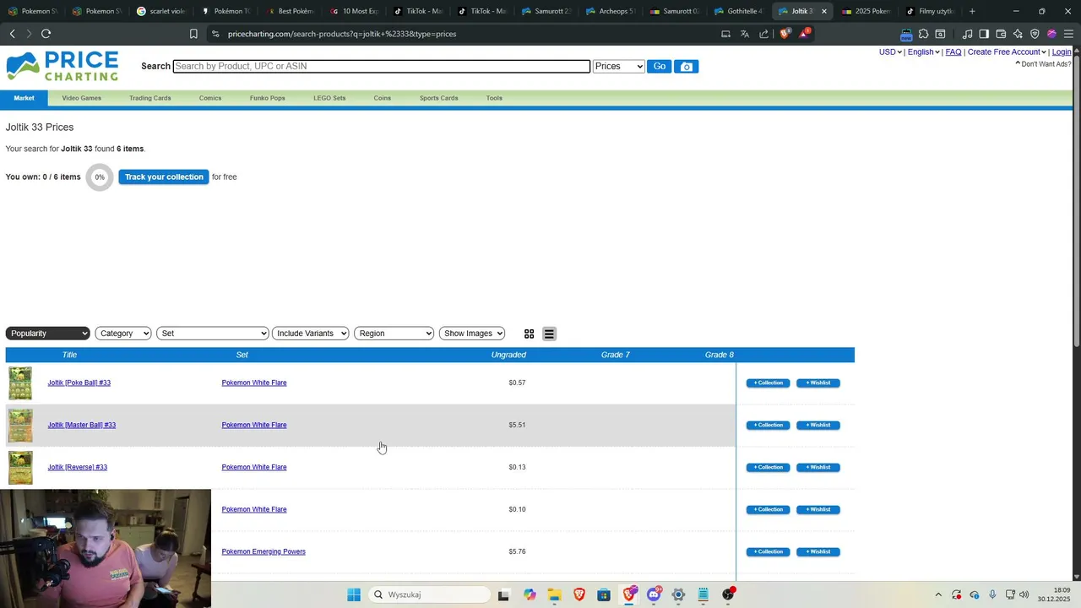Open the LEGO Sets menu

(329, 98)
